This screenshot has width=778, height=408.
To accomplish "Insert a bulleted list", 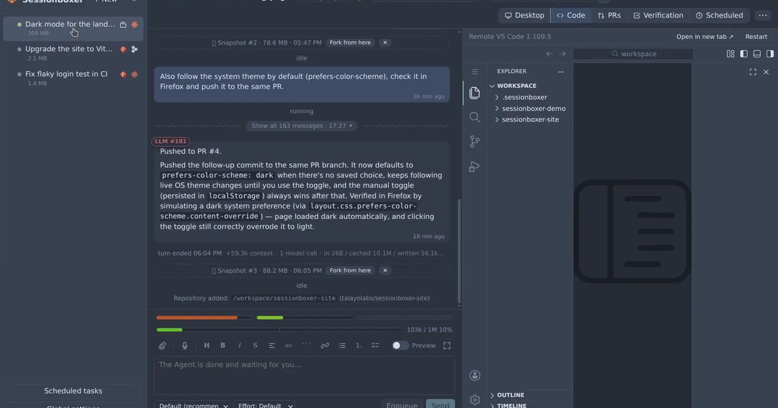I will [342, 346].
